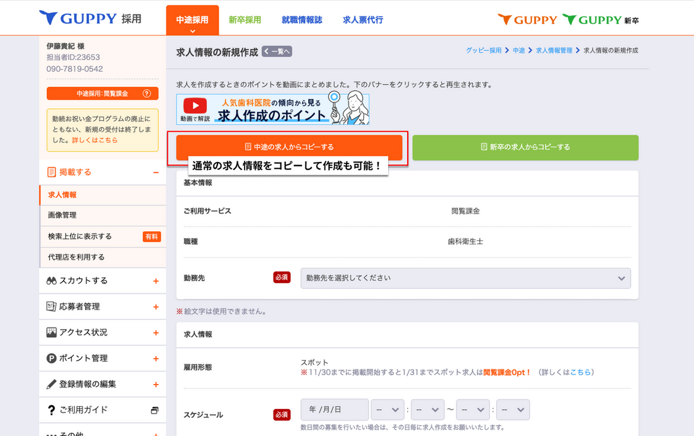694x436 pixels.
Task: Click the 応募者管理 applicant icon
Action: tap(51, 306)
